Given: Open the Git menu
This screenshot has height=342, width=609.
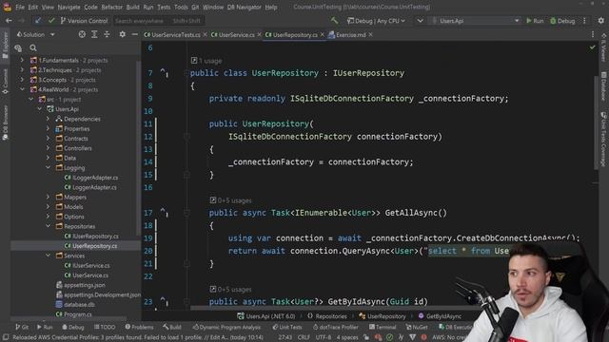Looking at the screenshot, I should [x=195, y=7].
